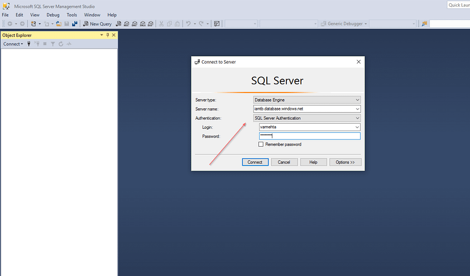
Task: Click the Connect Object Explorer plug icon
Action: (x=29, y=43)
